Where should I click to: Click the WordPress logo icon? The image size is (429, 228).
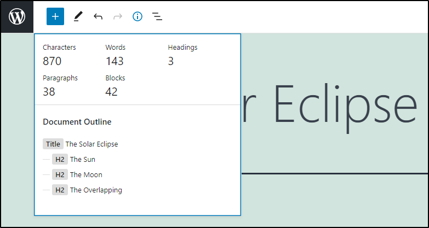(x=17, y=16)
